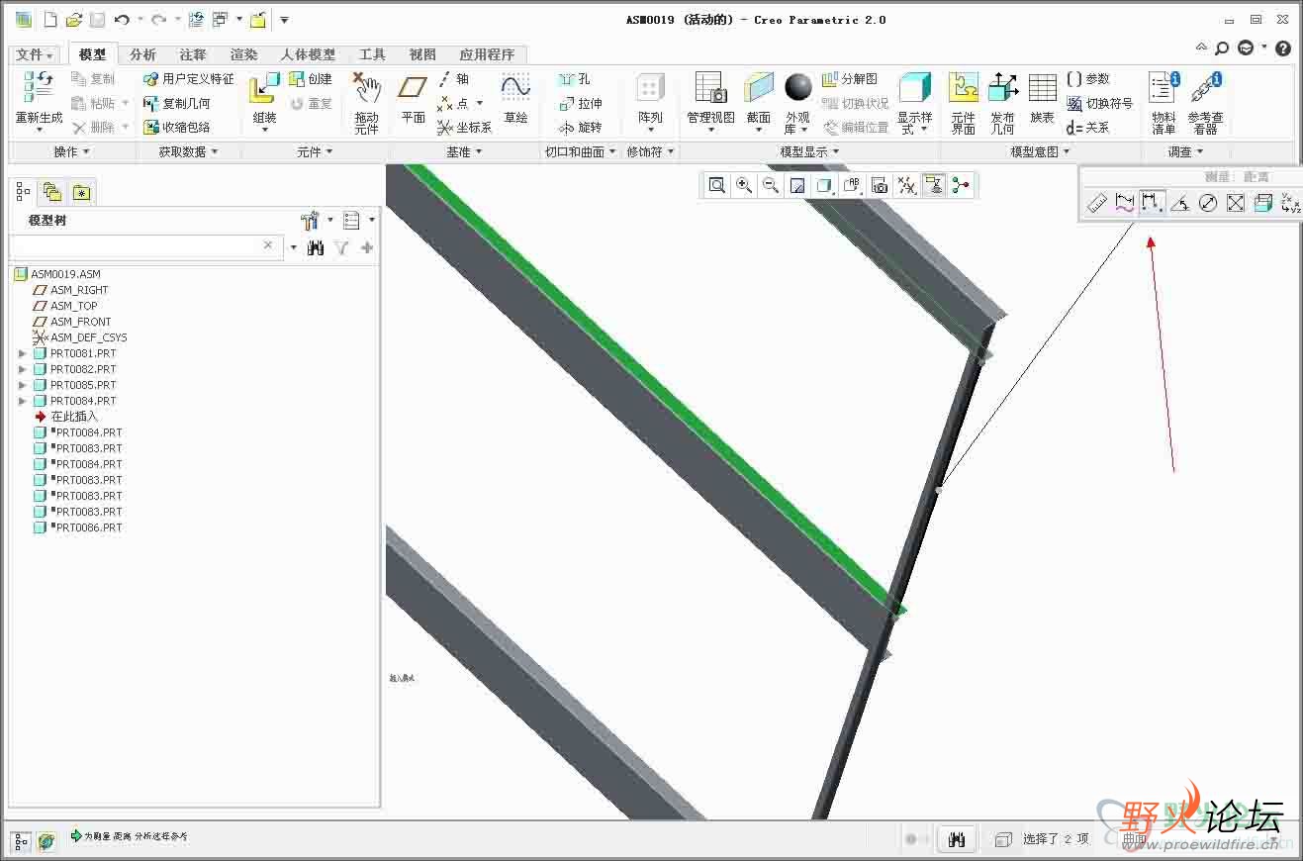
Task: Open a file via the folder icon
Action: click(74, 20)
